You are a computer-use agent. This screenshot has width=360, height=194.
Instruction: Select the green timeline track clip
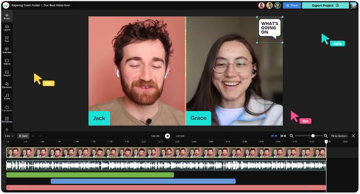[x=90, y=175]
